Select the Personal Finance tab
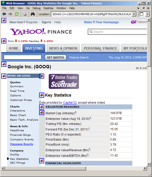152x177 pixels. click(x=100, y=48)
